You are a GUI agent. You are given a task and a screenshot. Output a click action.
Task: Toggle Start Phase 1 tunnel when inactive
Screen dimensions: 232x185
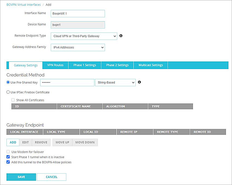click(x=8, y=157)
